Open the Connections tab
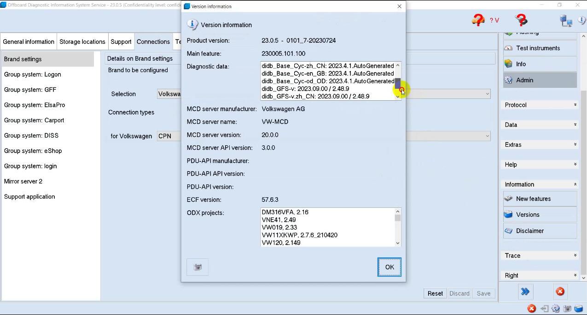The width and height of the screenshot is (587, 315). pyautogui.click(x=153, y=41)
